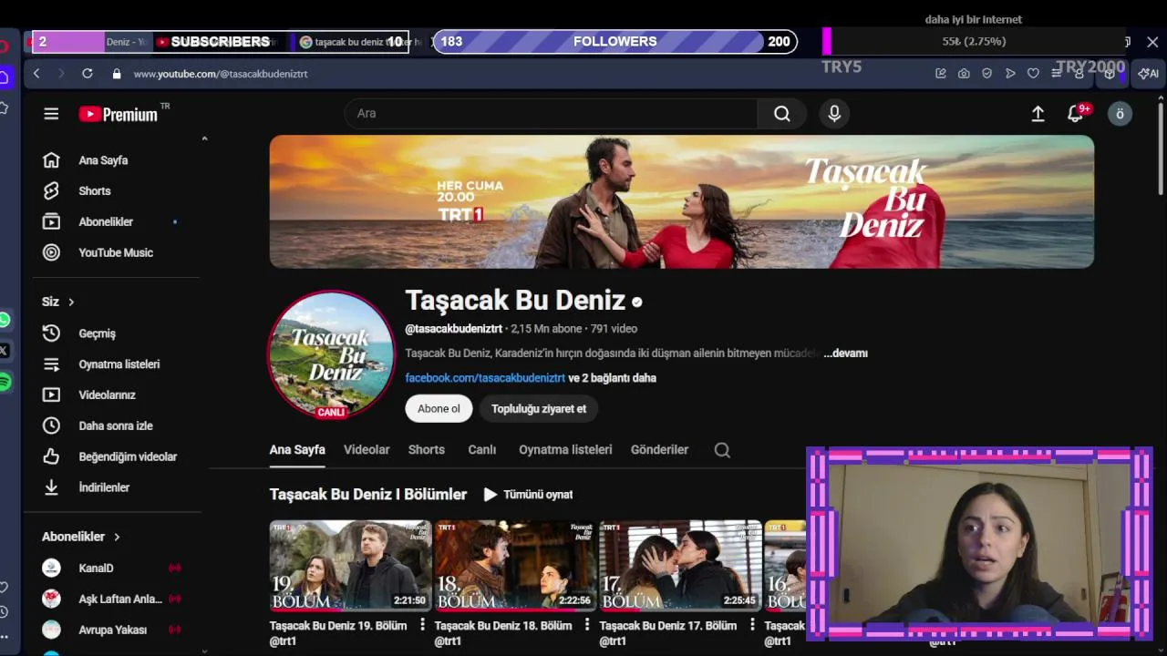1167x656 pixels.
Task: Expand the Abonelikler section header
Action: [x=80, y=537]
